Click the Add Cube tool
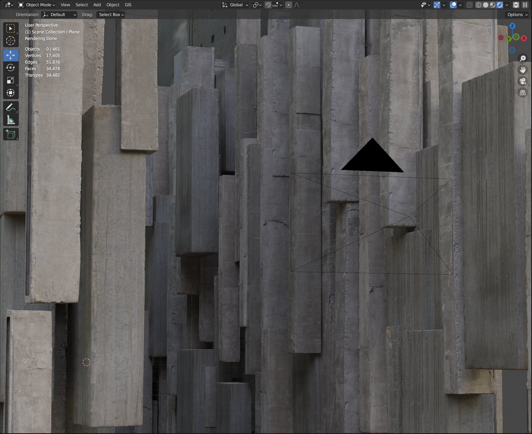The width and height of the screenshot is (532, 434). click(11, 134)
